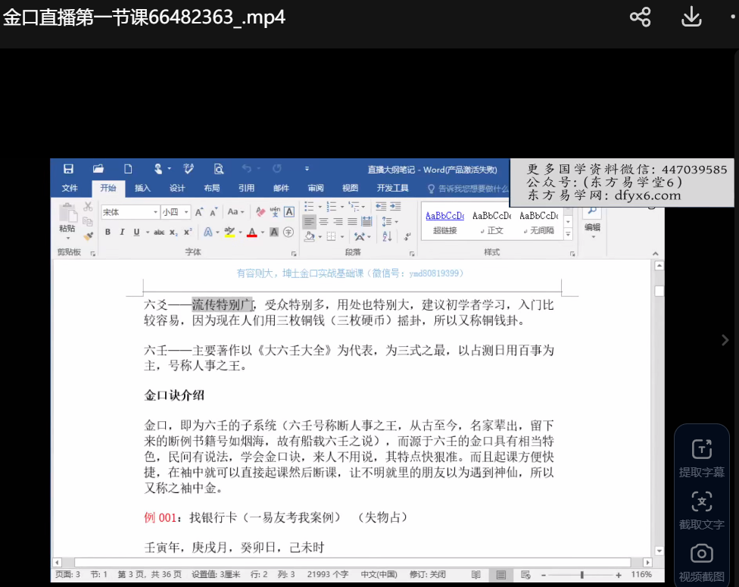
Task: Open the 文件 file menu
Action: tap(70, 189)
